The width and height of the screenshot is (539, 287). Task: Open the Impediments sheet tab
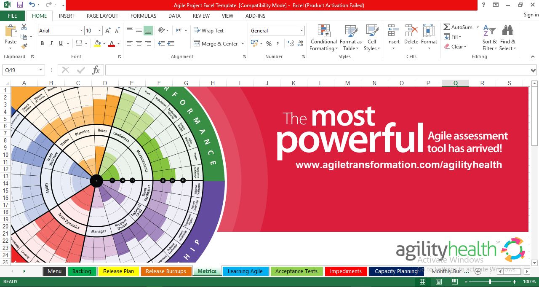click(346, 271)
